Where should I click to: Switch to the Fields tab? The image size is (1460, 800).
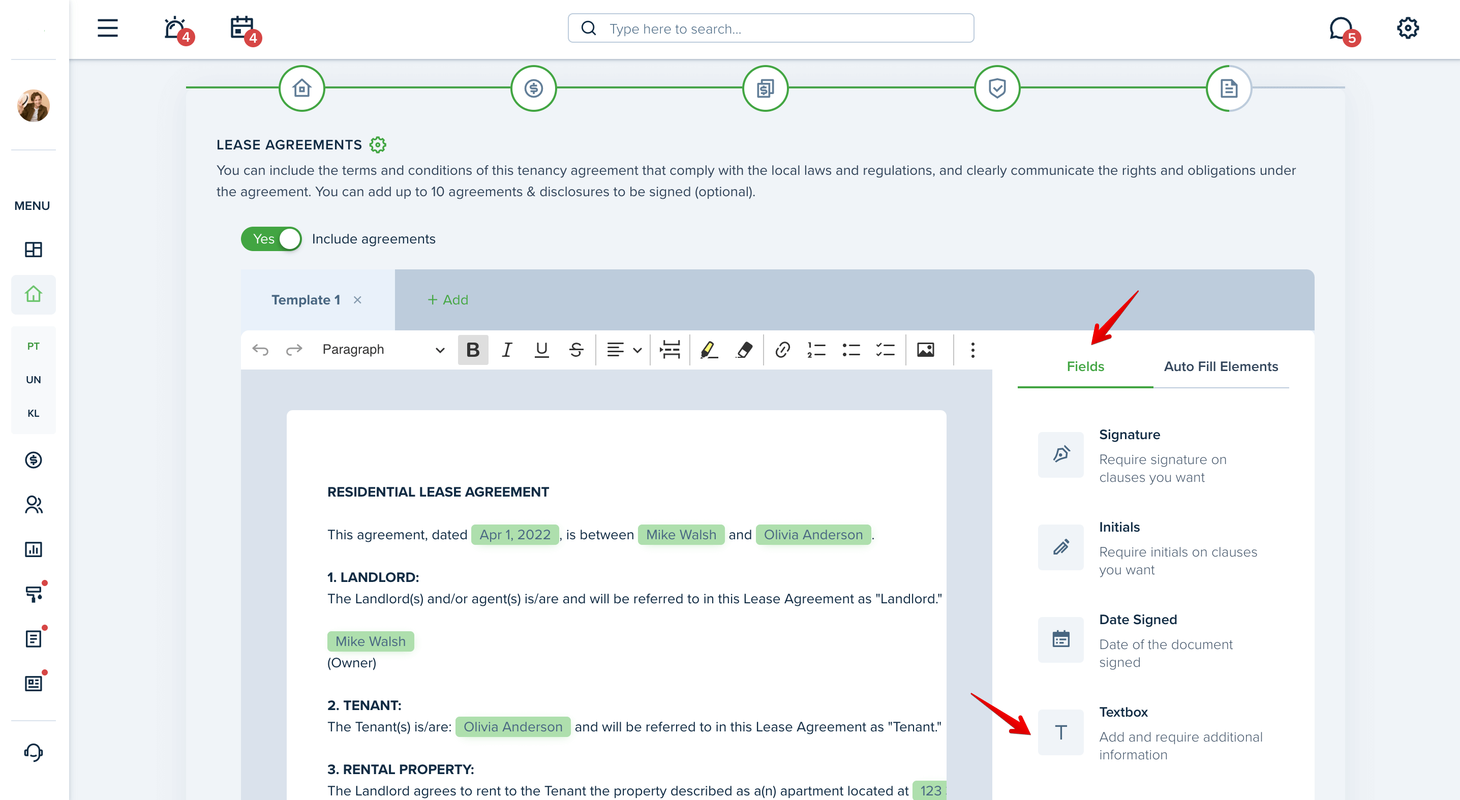[1085, 366]
